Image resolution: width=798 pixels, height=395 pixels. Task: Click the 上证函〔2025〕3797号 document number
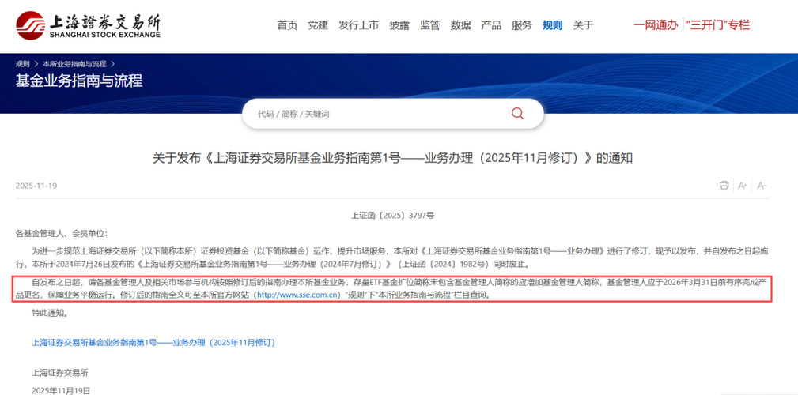tap(393, 216)
